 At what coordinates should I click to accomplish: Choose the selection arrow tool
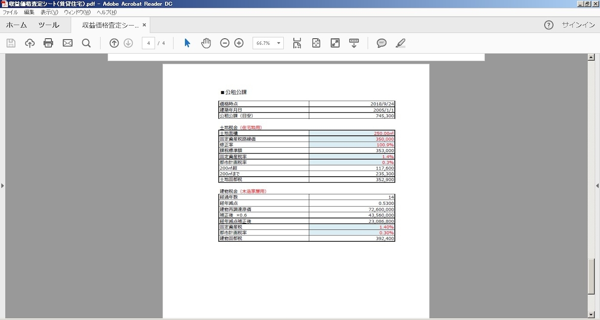coord(187,43)
